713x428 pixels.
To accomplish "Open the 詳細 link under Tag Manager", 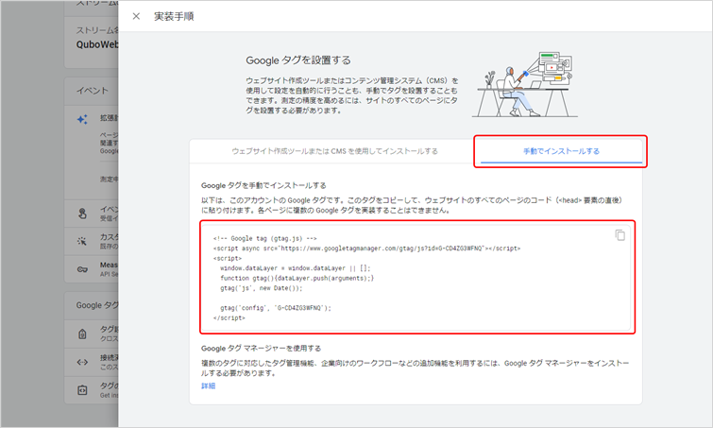I will tap(209, 385).
